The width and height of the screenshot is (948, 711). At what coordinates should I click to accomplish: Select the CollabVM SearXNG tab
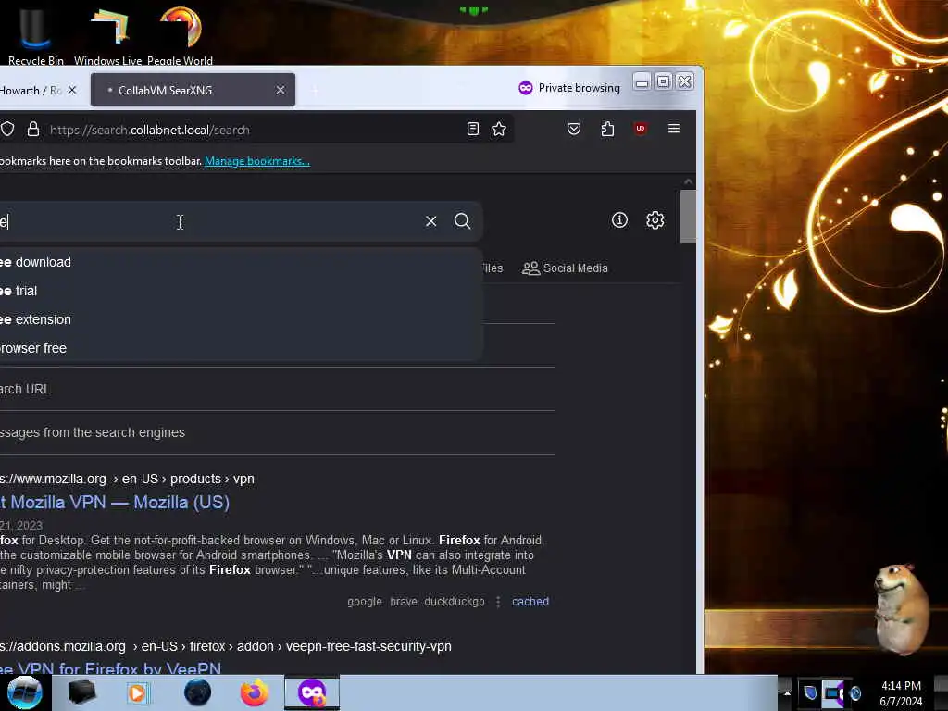[193, 90]
